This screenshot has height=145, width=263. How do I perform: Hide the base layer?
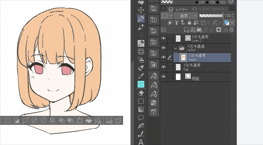point(163,57)
